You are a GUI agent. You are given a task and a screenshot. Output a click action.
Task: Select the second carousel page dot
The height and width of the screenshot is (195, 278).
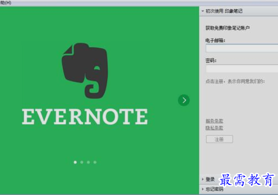tap(82, 162)
